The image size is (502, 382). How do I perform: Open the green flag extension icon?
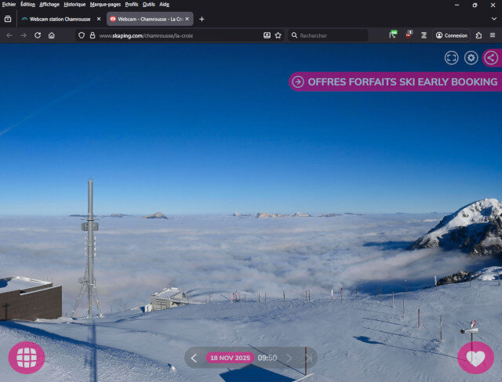tap(393, 34)
